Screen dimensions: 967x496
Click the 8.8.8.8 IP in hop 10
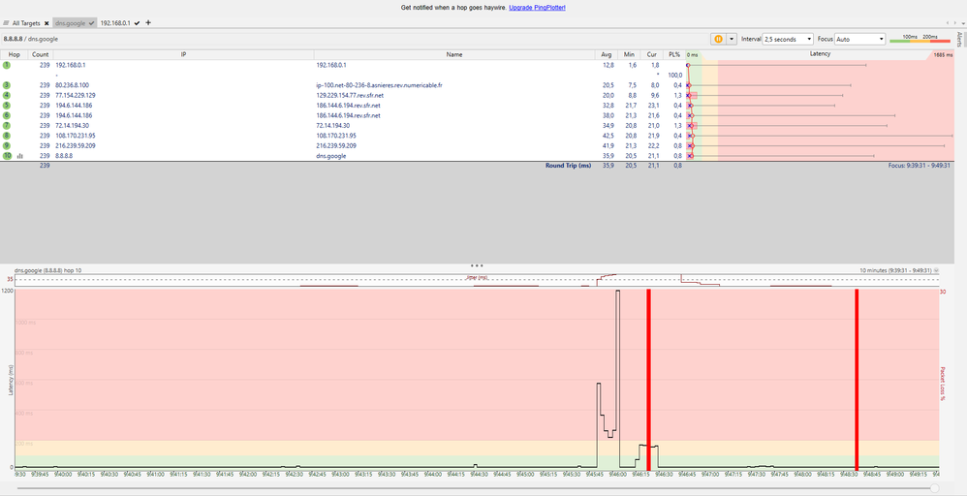pyautogui.click(x=64, y=156)
